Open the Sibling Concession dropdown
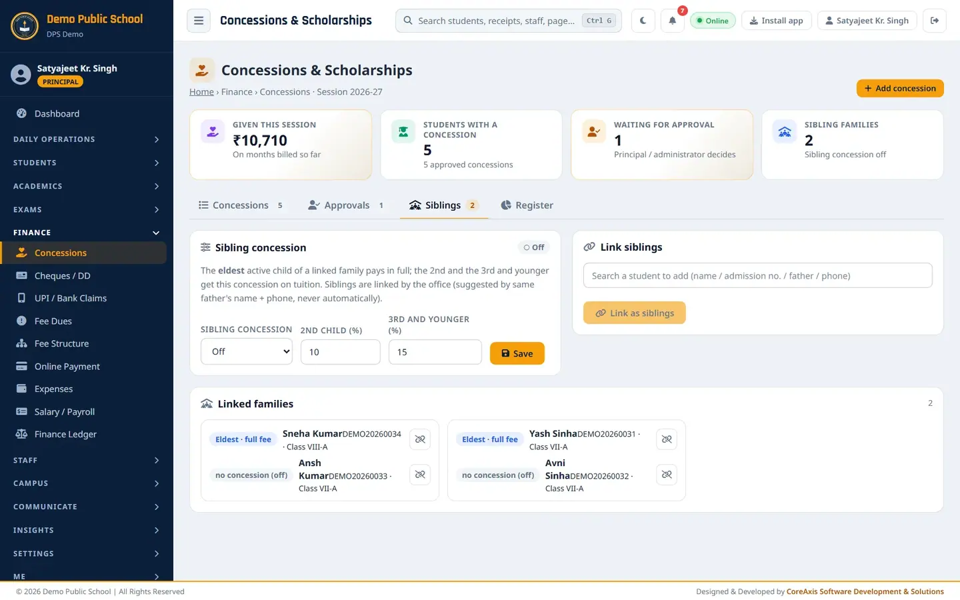The width and height of the screenshot is (960, 600). coord(247,351)
